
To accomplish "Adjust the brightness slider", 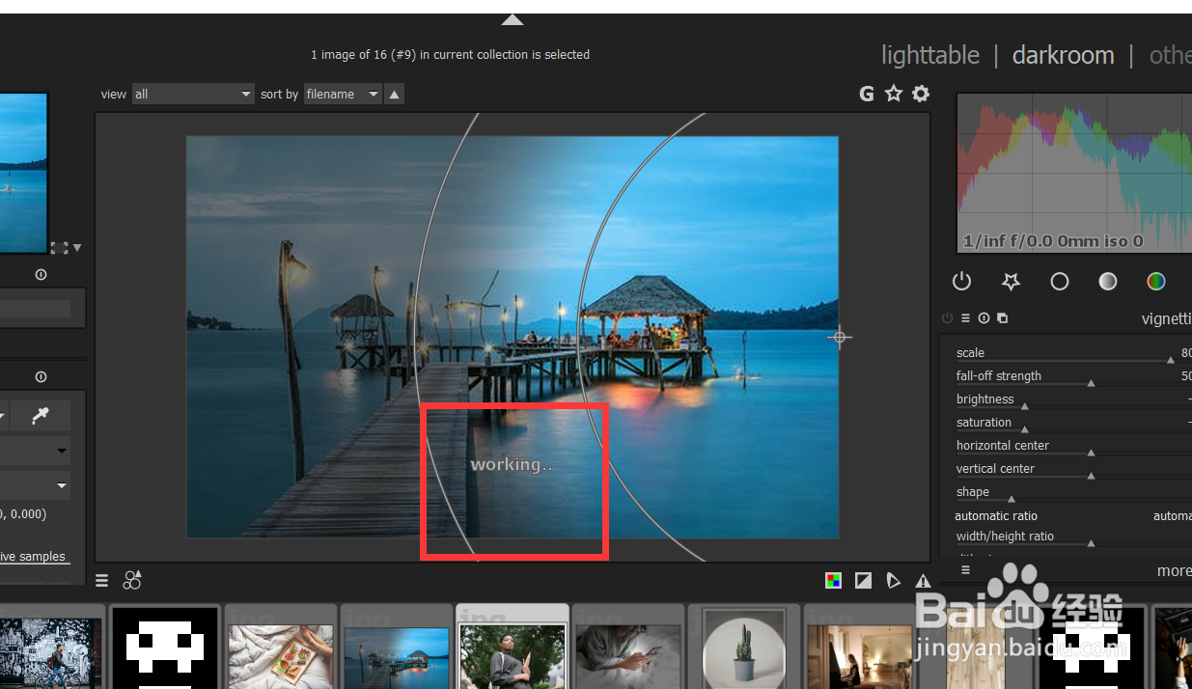I will tap(1073, 400).
